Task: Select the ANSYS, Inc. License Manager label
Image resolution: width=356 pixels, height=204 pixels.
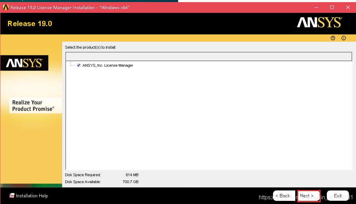Action: click(108, 65)
